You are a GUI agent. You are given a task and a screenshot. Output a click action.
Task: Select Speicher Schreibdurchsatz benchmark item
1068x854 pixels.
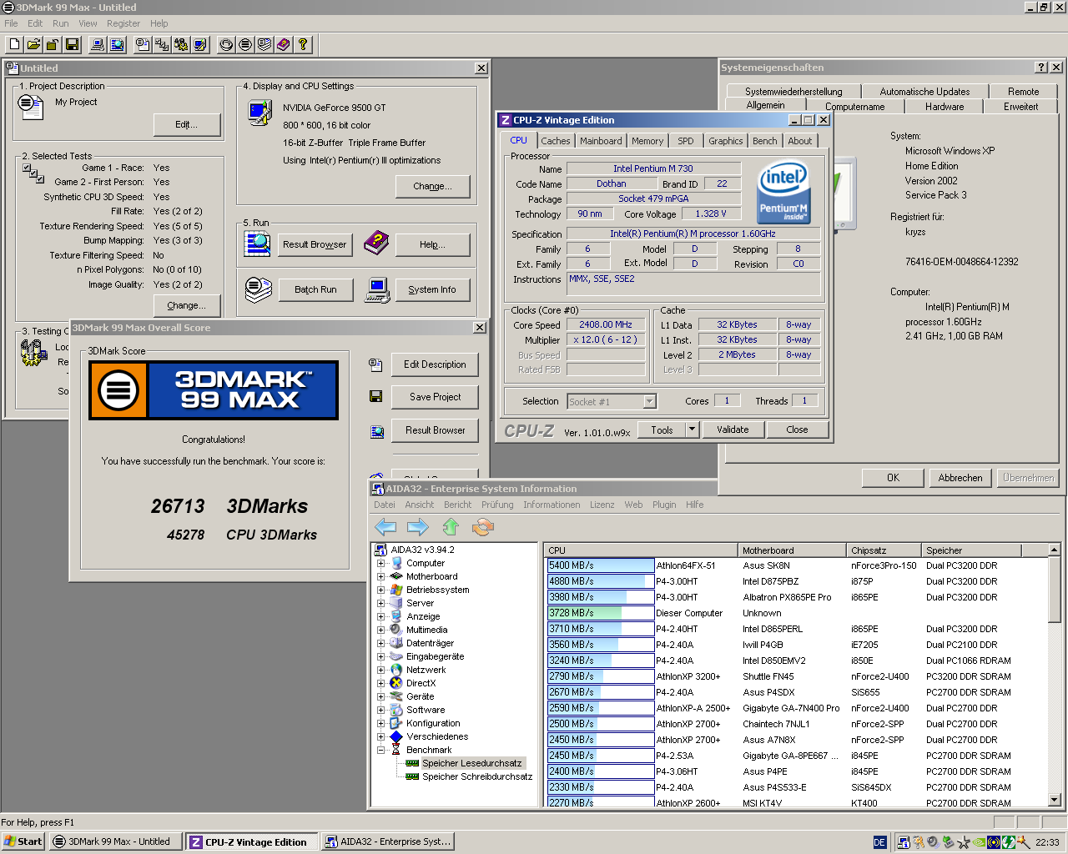click(x=476, y=776)
